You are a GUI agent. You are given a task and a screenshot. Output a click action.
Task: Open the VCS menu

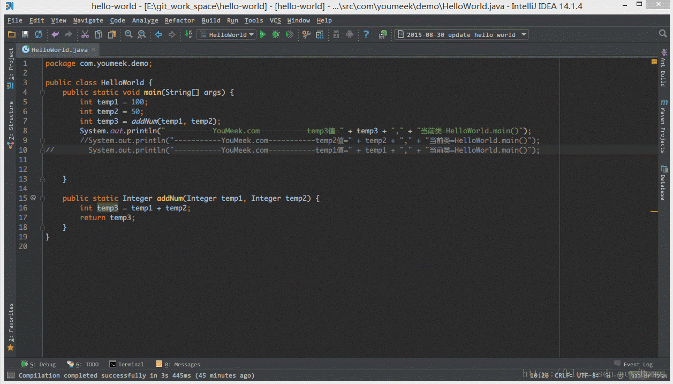point(275,20)
